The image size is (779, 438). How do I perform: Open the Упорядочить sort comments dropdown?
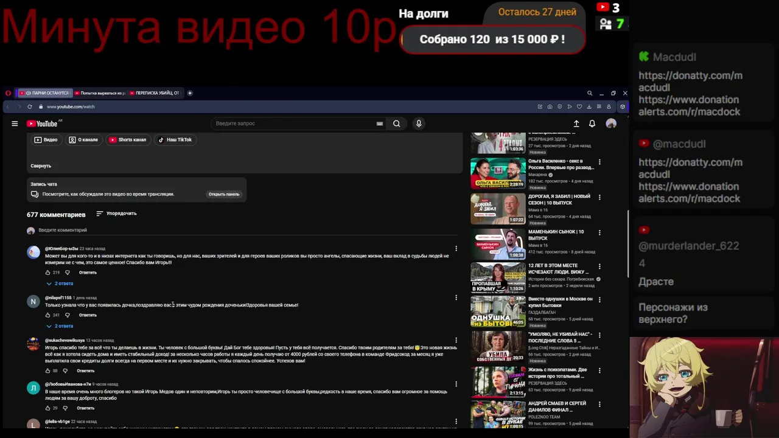click(116, 214)
